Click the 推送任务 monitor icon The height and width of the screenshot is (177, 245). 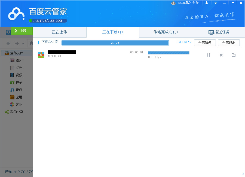pos(211,32)
